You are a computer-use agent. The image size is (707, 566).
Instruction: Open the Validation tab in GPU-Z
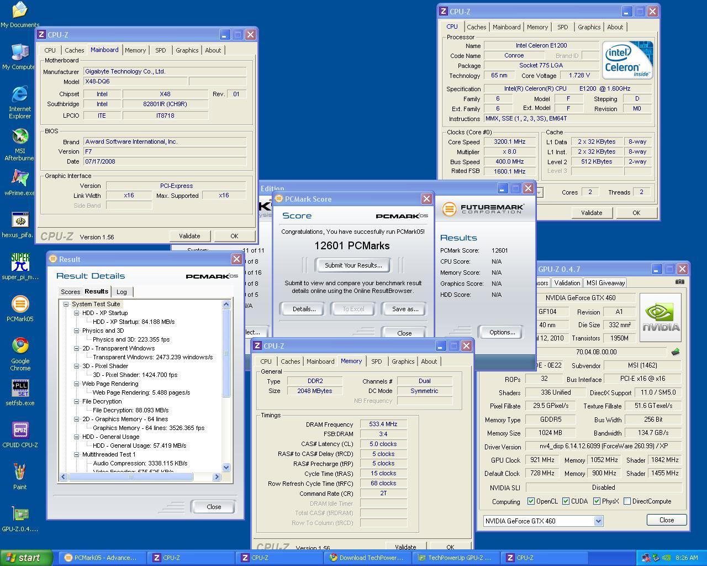coord(567,283)
